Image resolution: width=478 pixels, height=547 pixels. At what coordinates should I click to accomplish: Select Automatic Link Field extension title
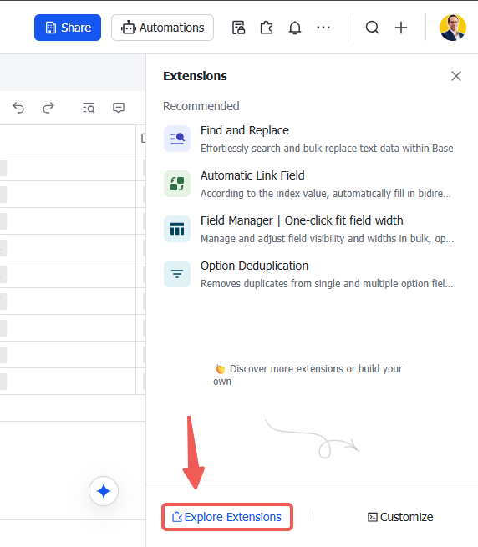click(252, 175)
